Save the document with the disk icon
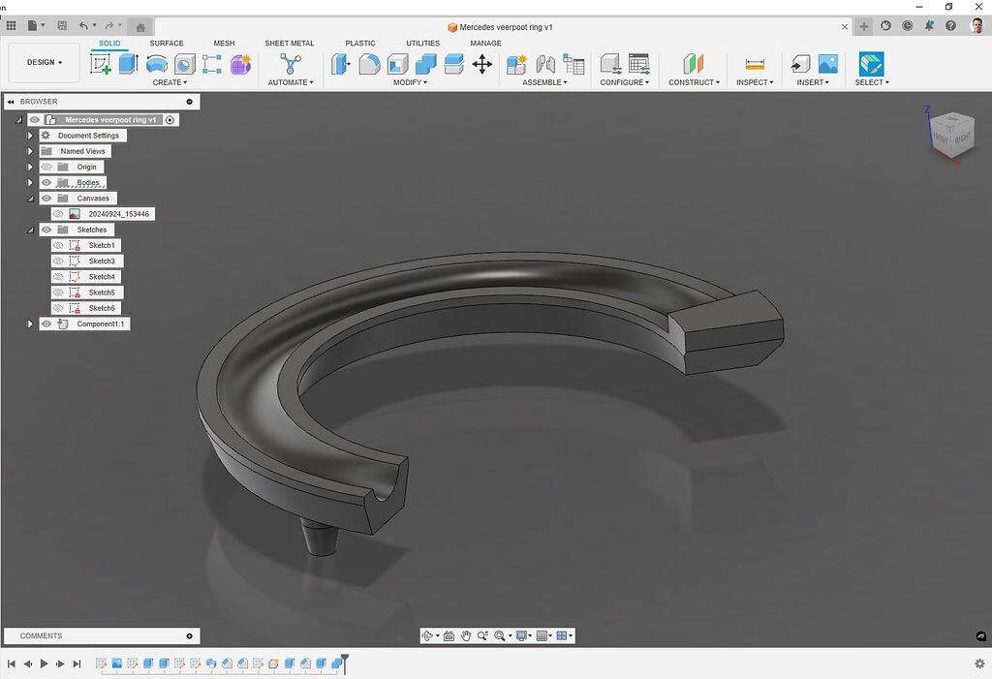Screen dimensions: 992x679 [x=61, y=26]
